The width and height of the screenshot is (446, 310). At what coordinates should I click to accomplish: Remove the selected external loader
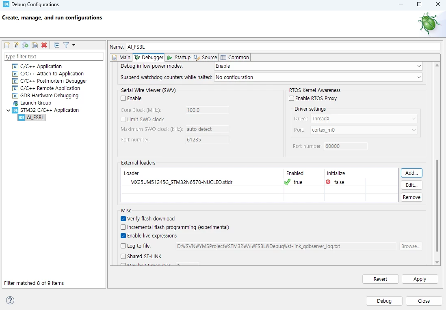(411, 197)
